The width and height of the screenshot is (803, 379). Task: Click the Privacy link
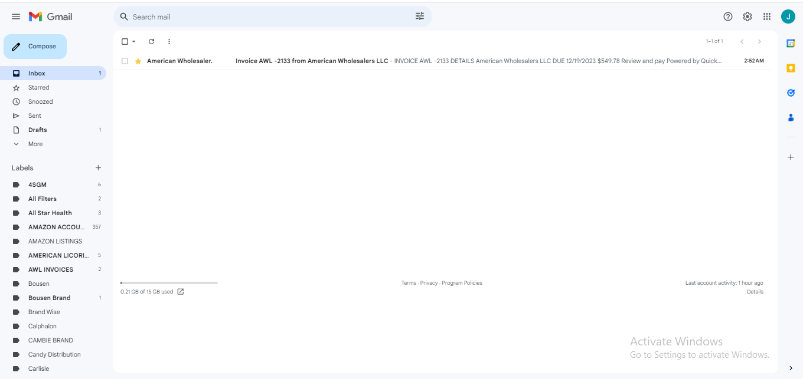429,283
